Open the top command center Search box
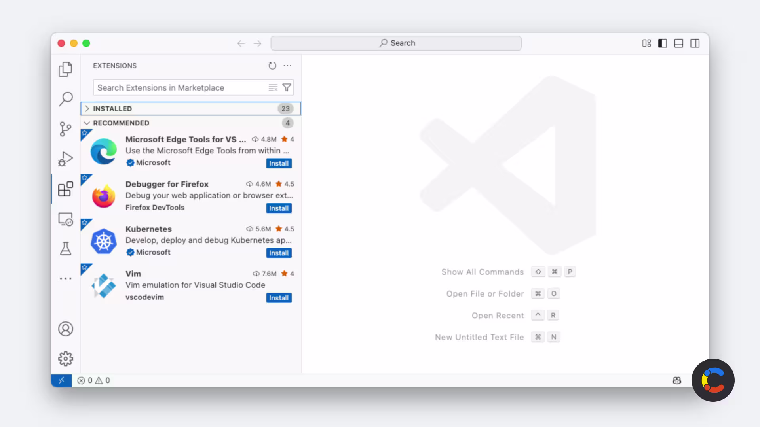This screenshot has width=760, height=427. [x=396, y=43]
